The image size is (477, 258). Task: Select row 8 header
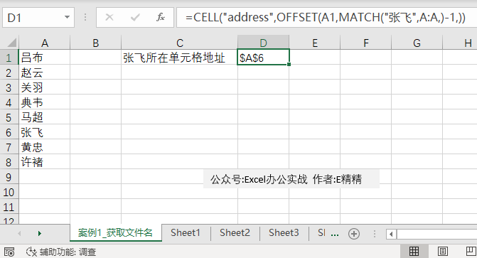[x=9, y=162]
